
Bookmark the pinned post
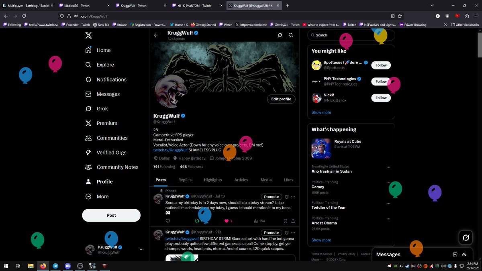[x=285, y=221]
